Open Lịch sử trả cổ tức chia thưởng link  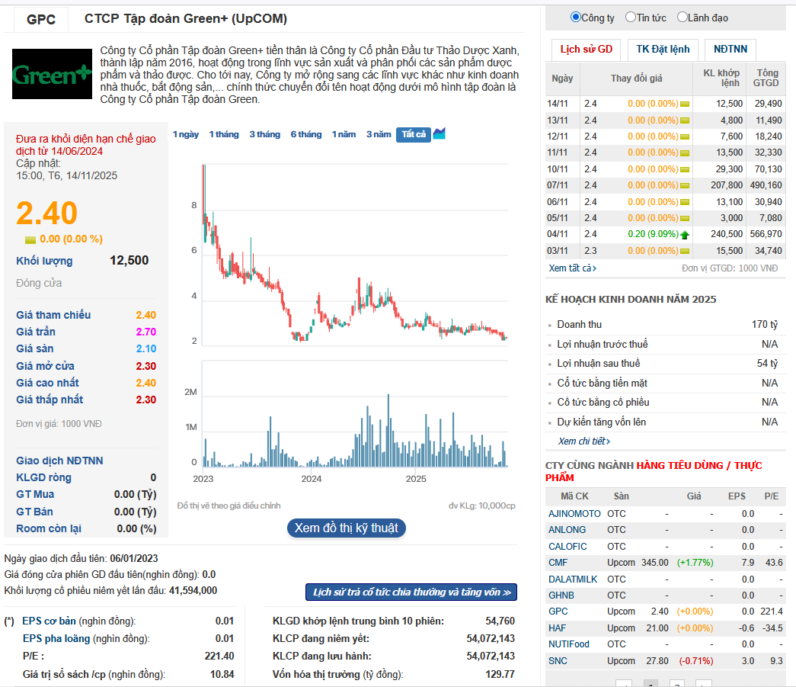411,592
